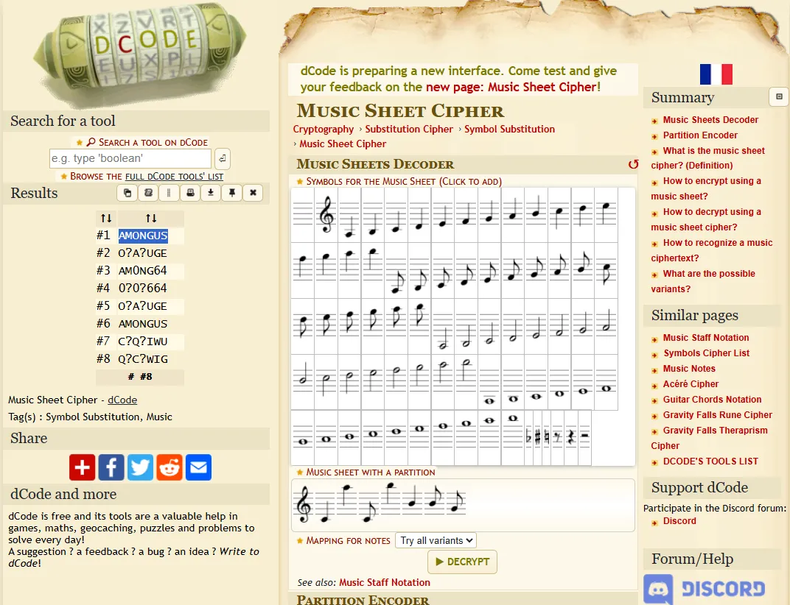Switch to French via the flag icon
Viewport: 790px width, 605px height.
pyautogui.click(x=716, y=74)
